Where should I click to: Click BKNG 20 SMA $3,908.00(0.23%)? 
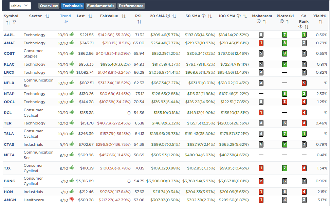click(x=163, y=181)
